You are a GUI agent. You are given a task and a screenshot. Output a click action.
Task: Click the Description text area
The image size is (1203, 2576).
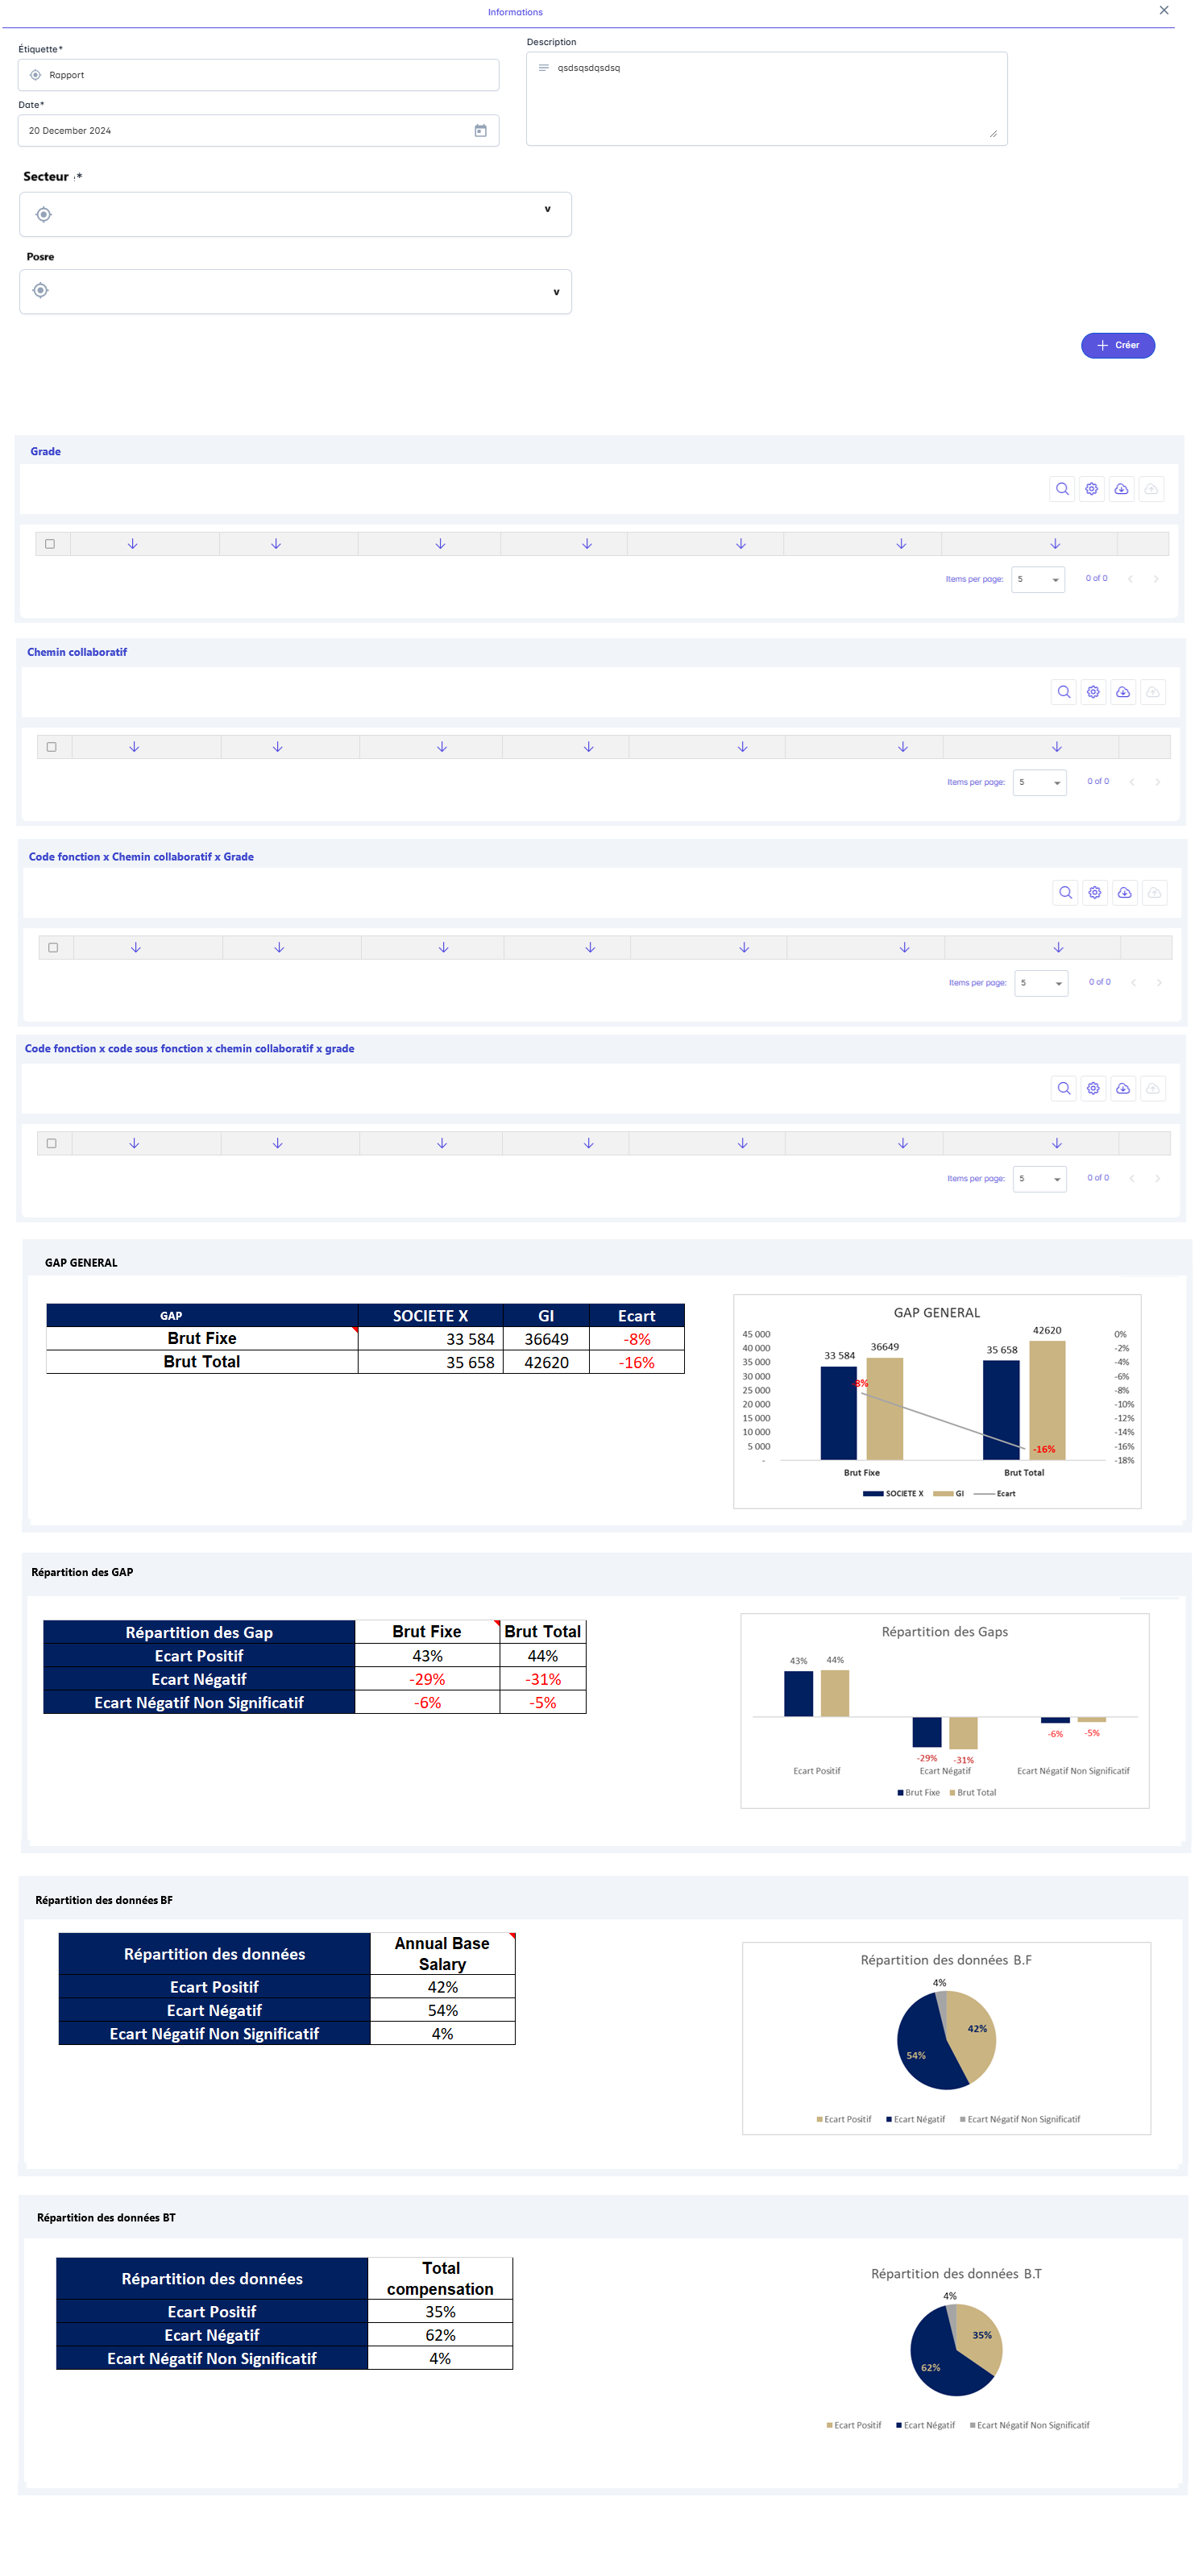click(766, 100)
